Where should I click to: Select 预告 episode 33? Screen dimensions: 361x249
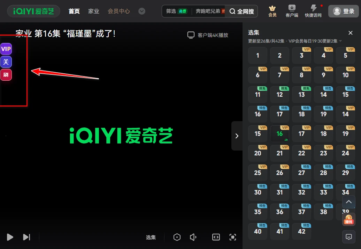click(x=323, y=192)
